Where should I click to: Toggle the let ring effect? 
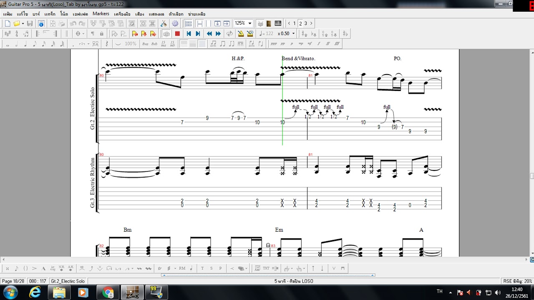tap(52, 268)
